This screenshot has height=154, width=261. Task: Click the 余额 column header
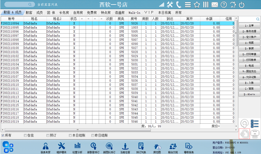[x=209, y=19]
